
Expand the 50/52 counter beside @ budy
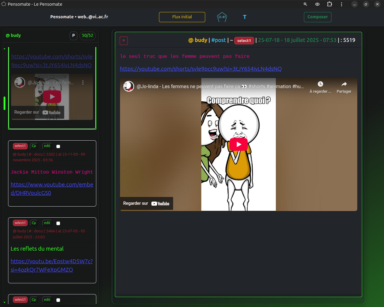coord(87,35)
